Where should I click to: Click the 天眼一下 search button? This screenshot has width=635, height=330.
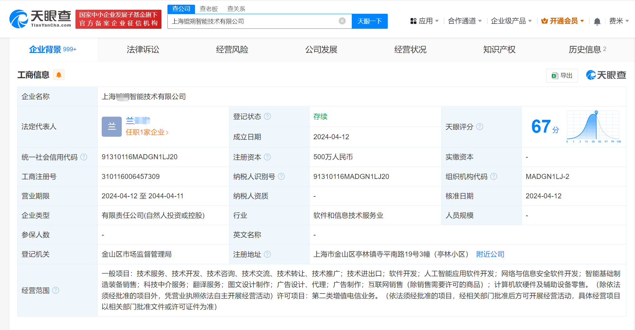[x=370, y=21]
